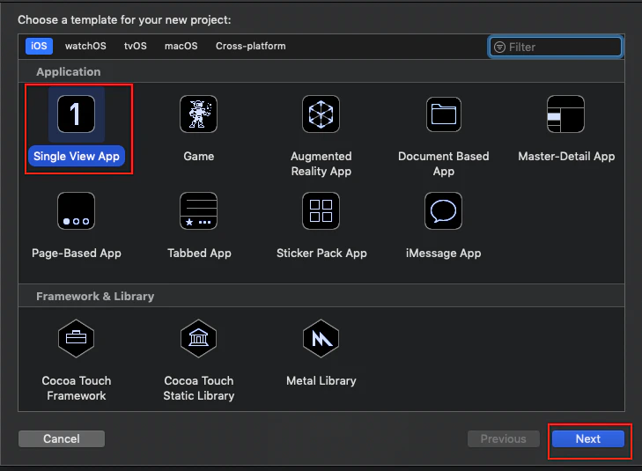Select the Augmented Reality App icon
Image resolution: width=642 pixels, height=471 pixels.
(321, 114)
